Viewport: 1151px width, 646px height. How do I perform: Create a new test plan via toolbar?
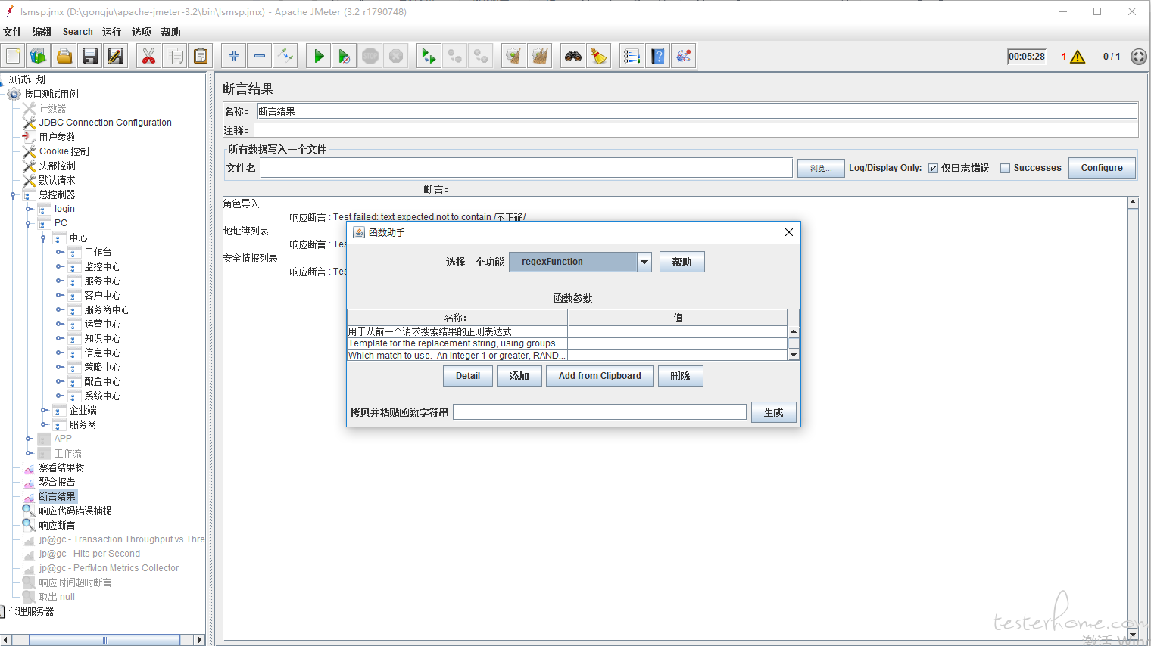coord(13,56)
